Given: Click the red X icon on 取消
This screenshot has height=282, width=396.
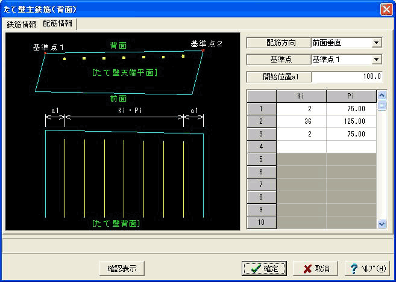Looking at the screenshot, I should click(x=307, y=269).
